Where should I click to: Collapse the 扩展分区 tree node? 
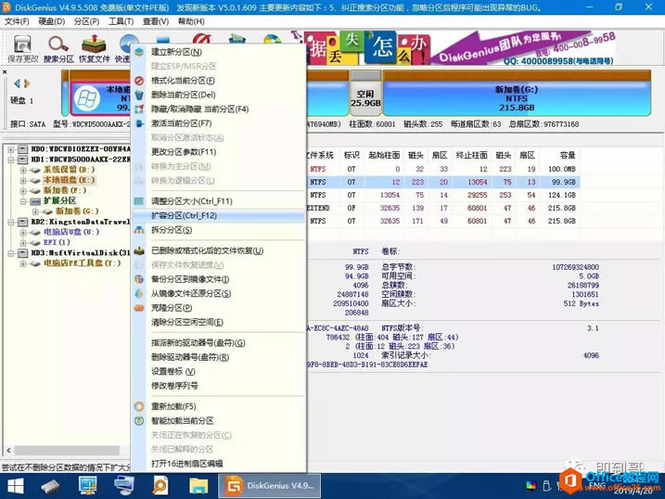click(x=23, y=201)
